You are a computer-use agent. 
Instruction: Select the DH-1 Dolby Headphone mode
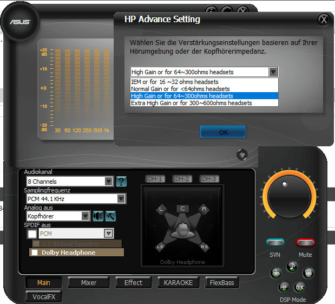pyautogui.click(x=155, y=179)
